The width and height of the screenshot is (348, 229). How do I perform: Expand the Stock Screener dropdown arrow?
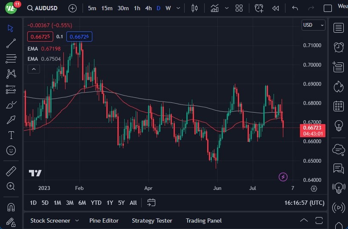(x=77, y=221)
